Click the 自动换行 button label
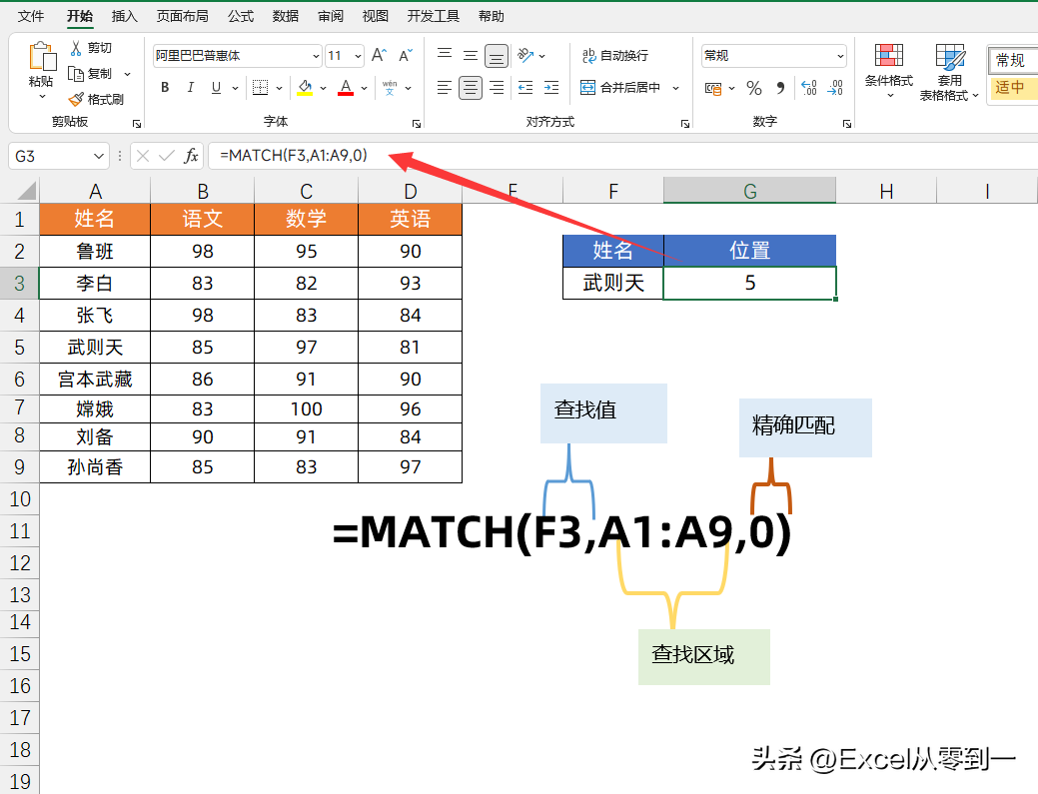This screenshot has width=1038, height=794. [x=624, y=56]
